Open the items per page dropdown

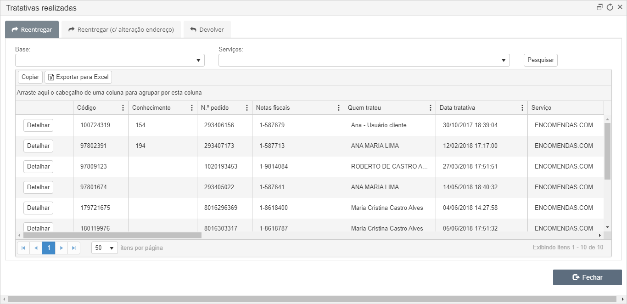pyautogui.click(x=105, y=248)
